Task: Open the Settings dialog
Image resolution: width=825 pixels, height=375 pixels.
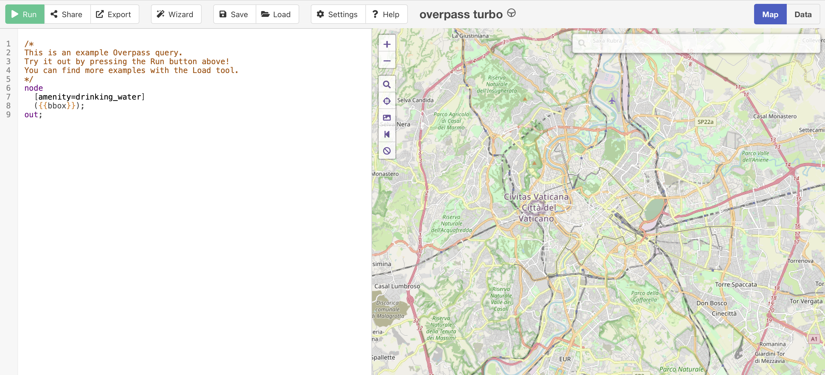Action: [x=338, y=14]
